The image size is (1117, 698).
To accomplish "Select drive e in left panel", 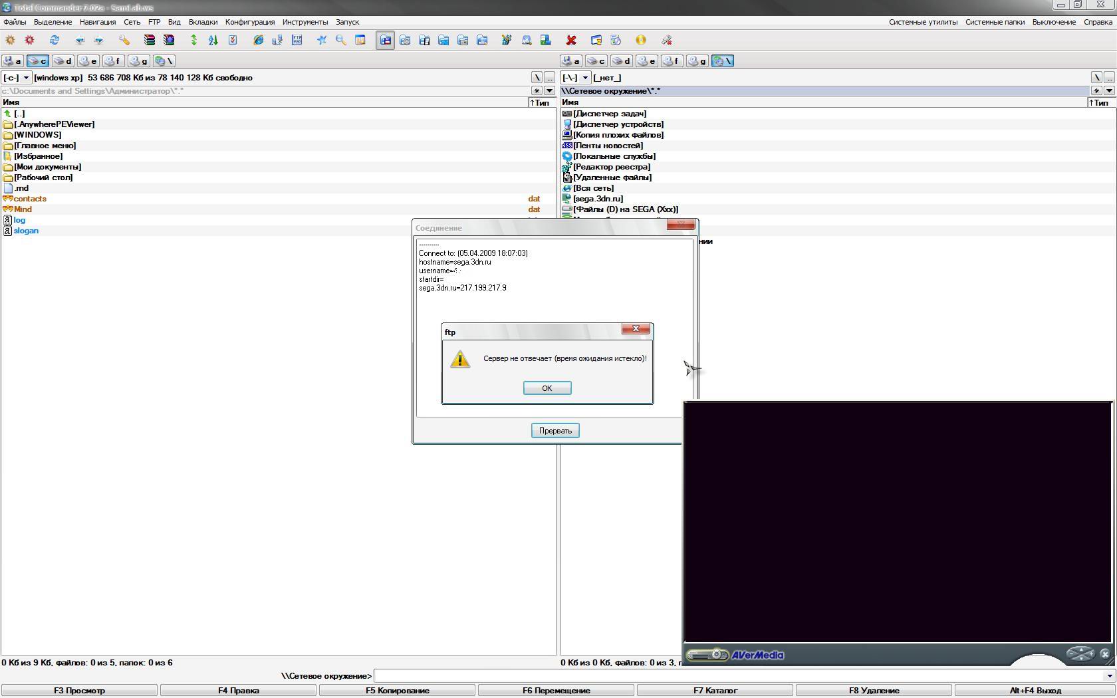I will tap(88, 60).
